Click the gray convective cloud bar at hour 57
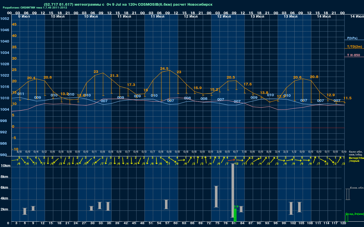This screenshot has height=227, width=364. point(166,204)
